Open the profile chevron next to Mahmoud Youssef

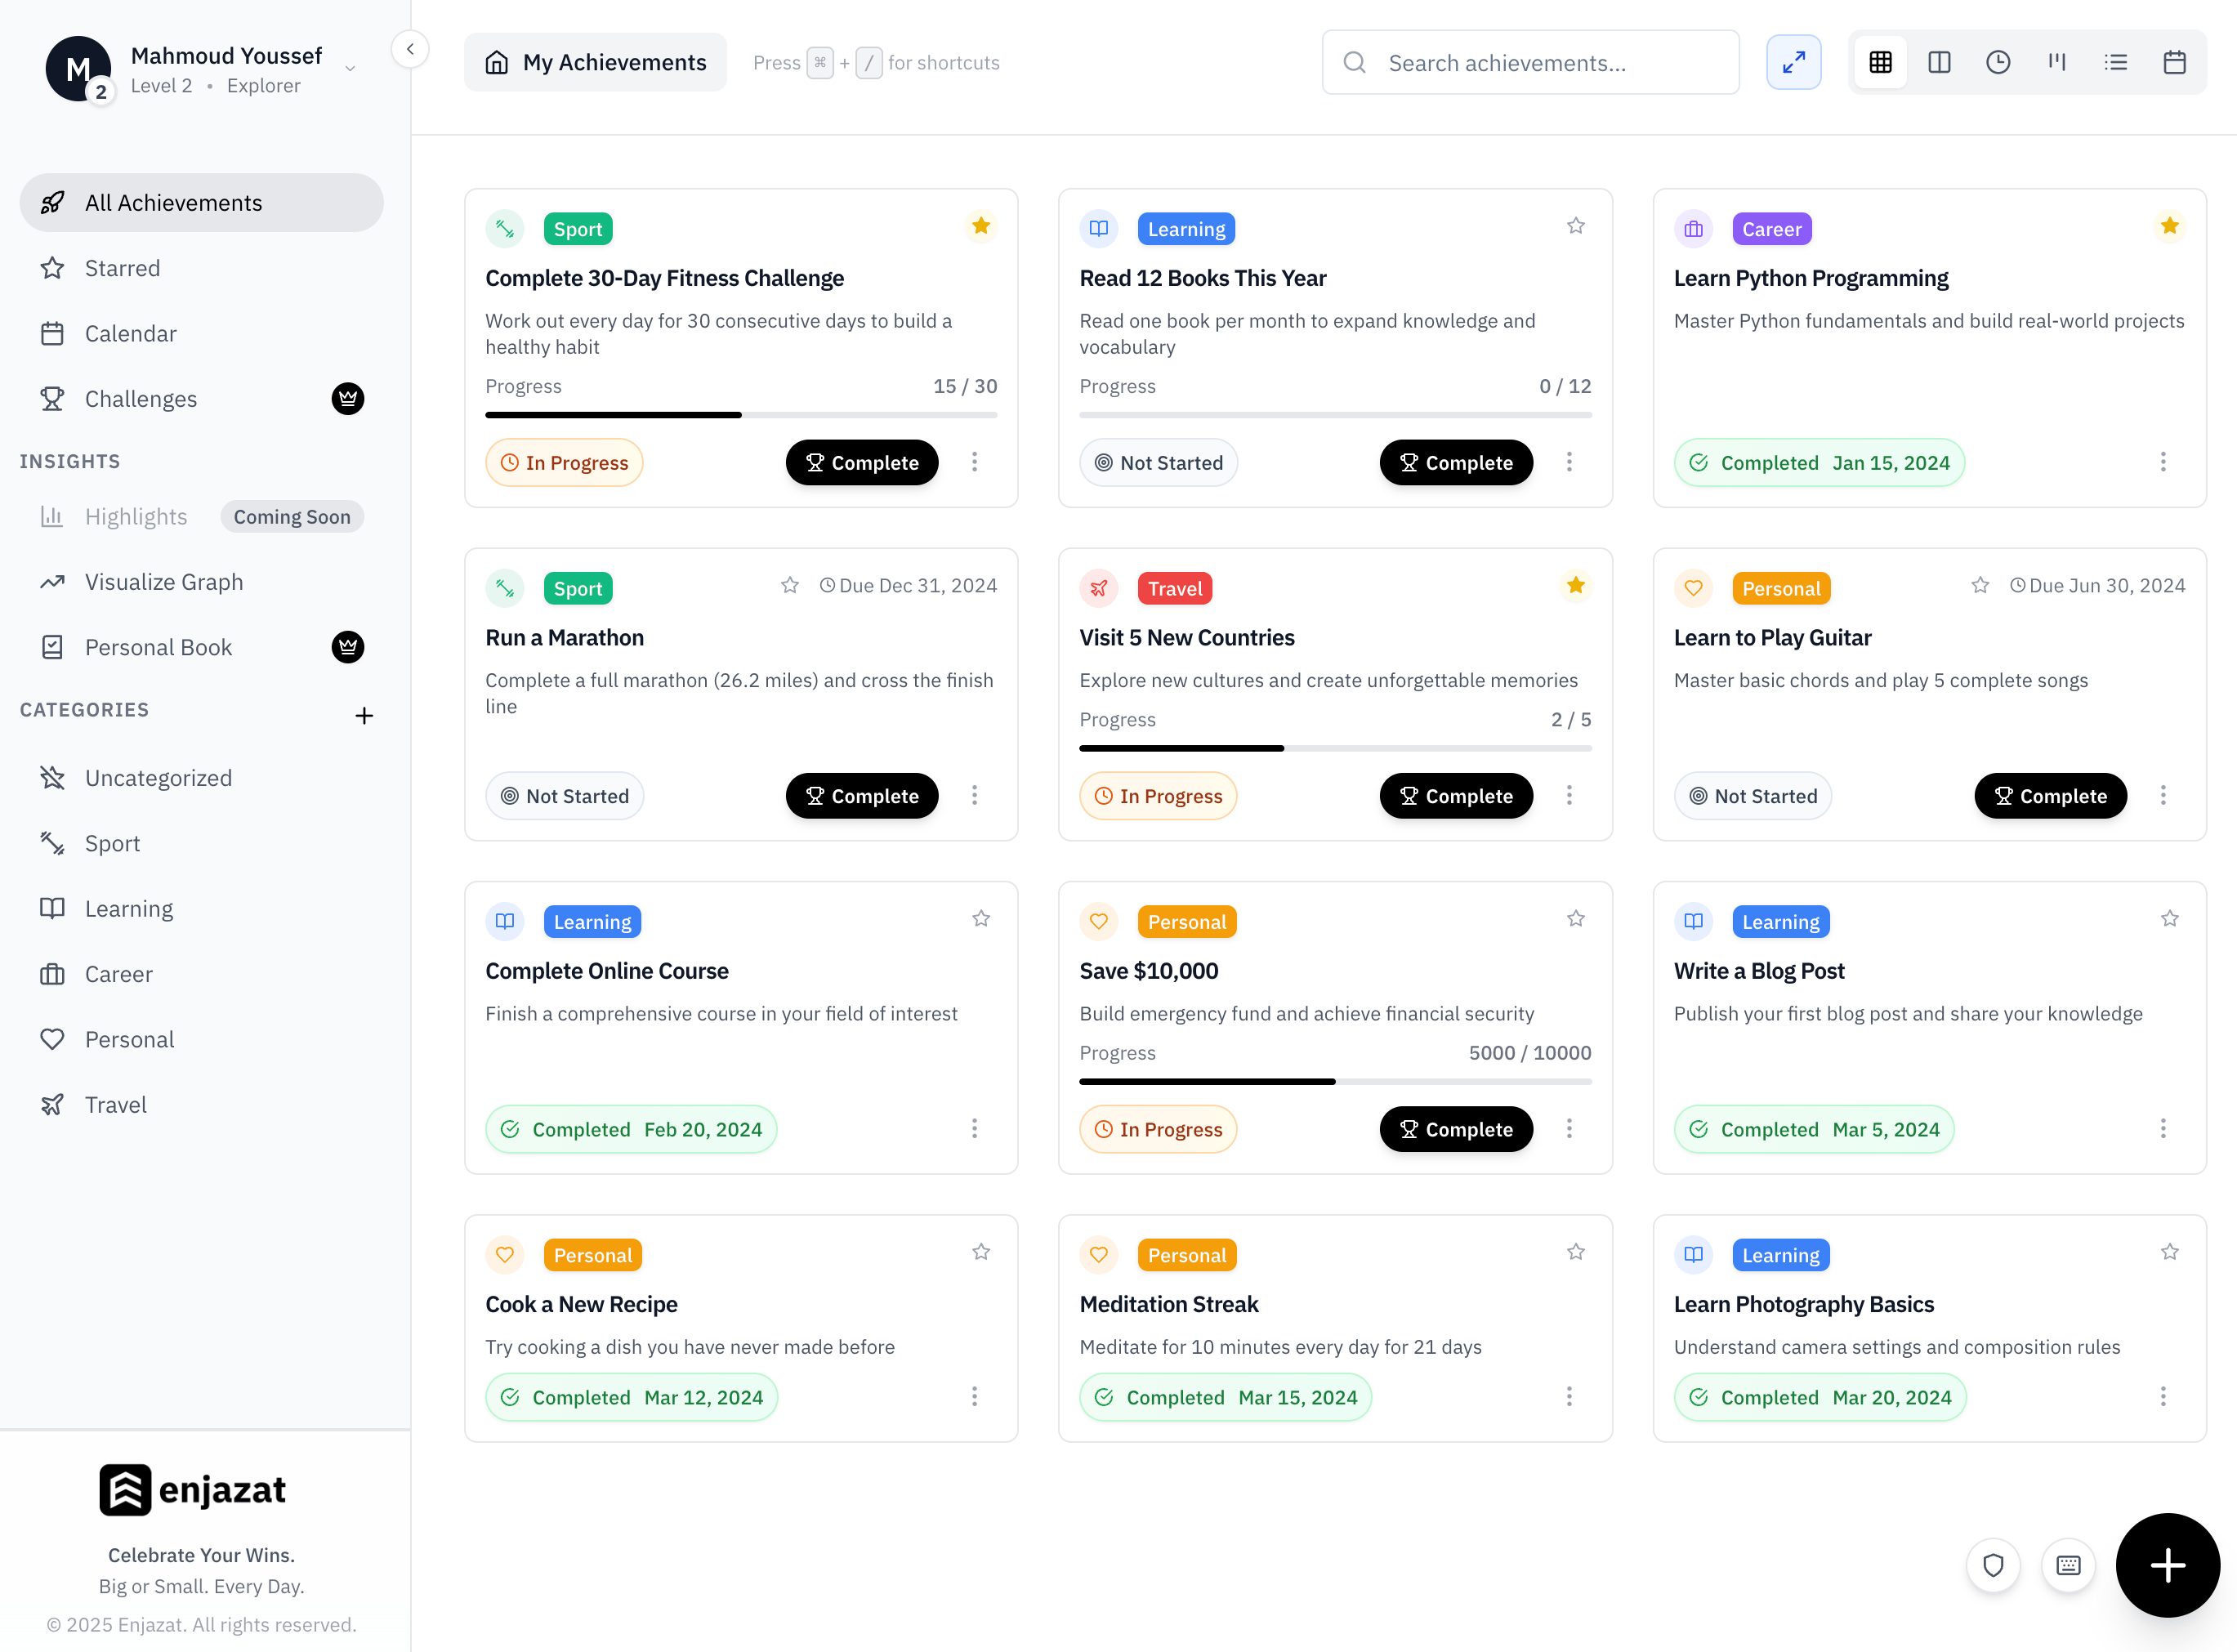point(349,69)
